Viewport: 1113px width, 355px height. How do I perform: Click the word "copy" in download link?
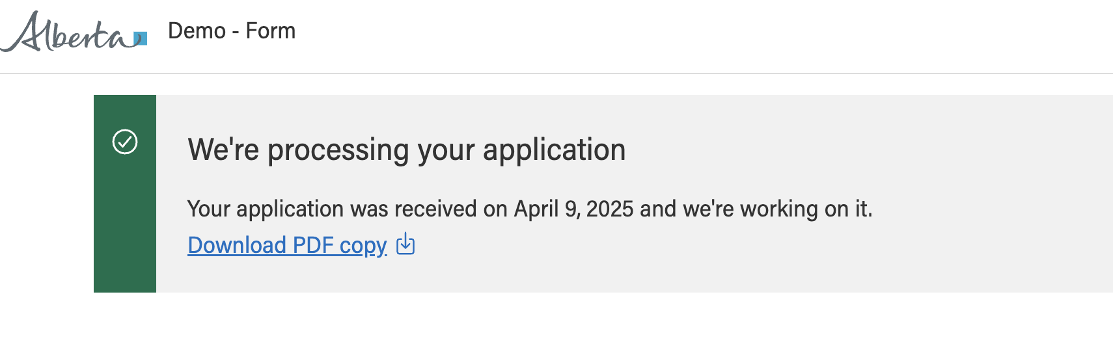[x=363, y=246]
